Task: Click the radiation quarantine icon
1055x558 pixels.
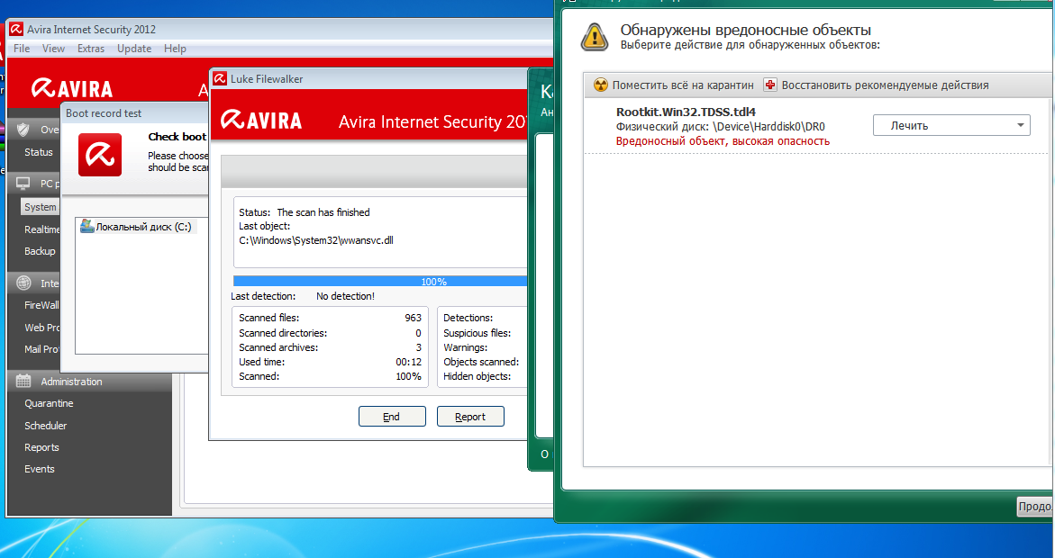Action: (601, 85)
